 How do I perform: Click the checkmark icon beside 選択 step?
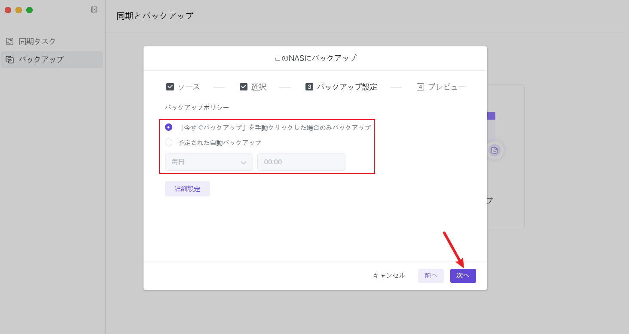[x=244, y=87]
